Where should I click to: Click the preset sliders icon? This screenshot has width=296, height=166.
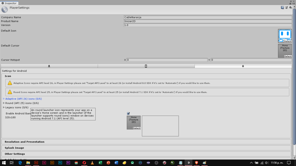pyautogui.click(x=286, y=8)
